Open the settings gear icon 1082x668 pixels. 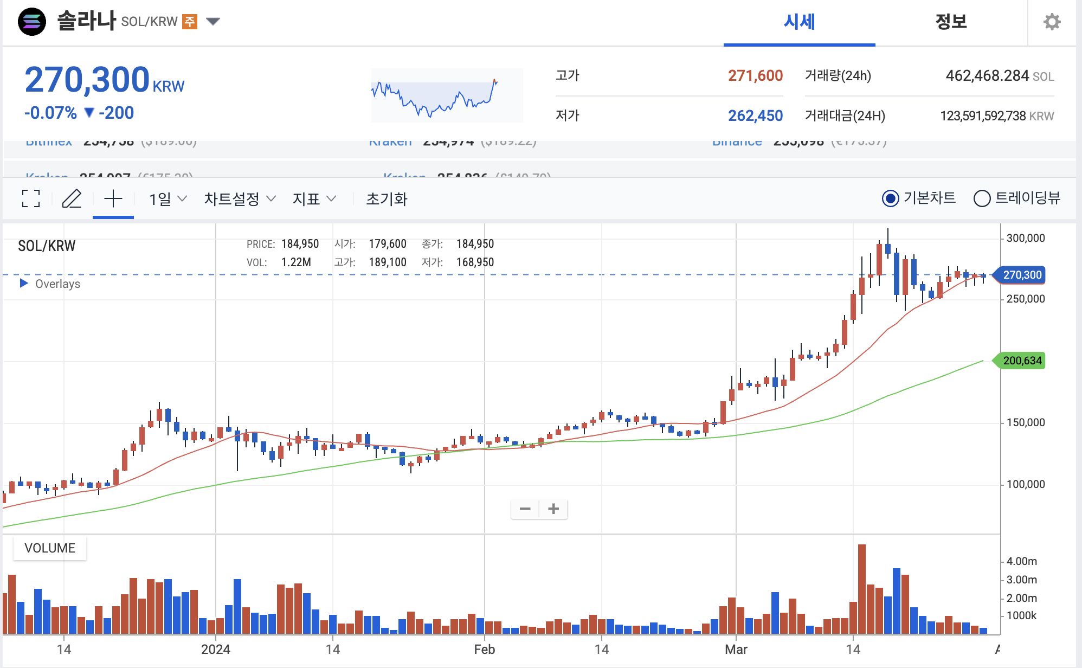1052,22
